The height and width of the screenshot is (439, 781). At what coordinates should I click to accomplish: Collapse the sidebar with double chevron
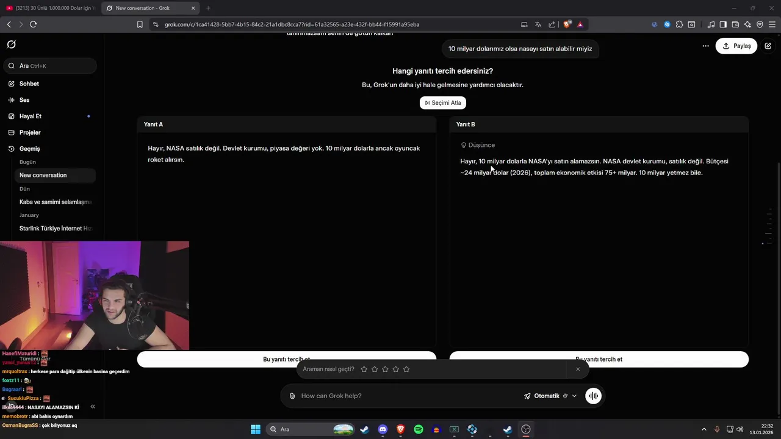tap(93, 407)
